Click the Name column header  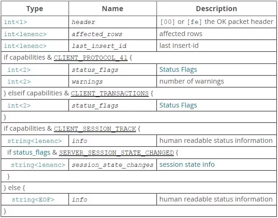pos(112,9)
